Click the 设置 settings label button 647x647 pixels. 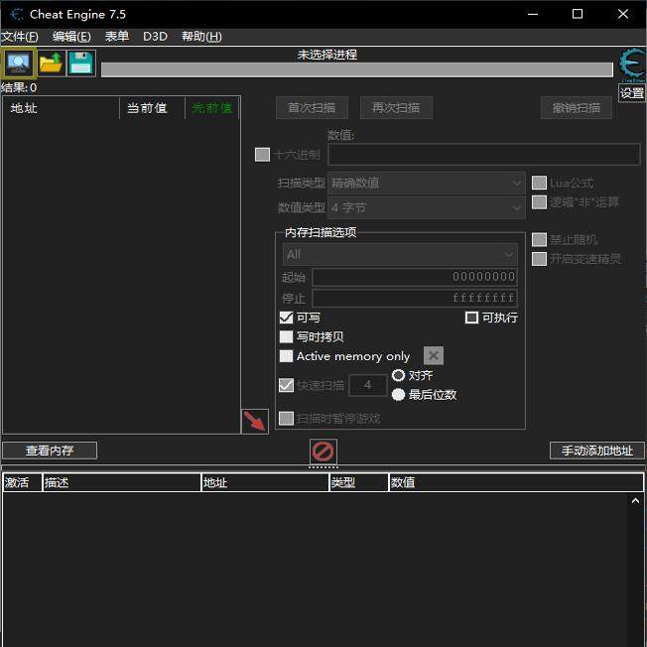click(632, 92)
